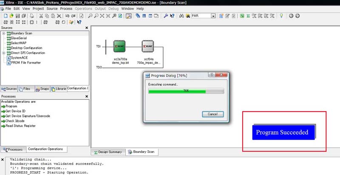Click the tile windows horizontally icon

(x=144, y=16)
